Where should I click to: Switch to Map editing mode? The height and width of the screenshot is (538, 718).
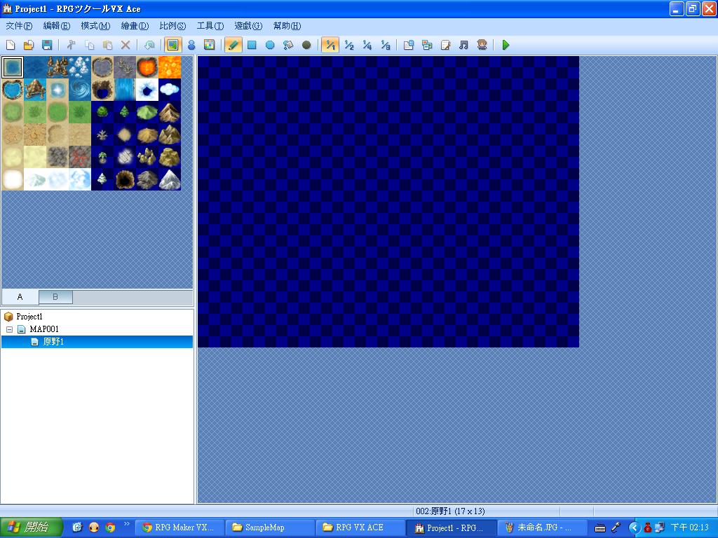tap(173, 45)
